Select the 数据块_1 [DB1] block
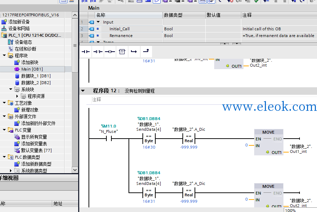Viewport: 317px width, 212px height. tap(36, 76)
